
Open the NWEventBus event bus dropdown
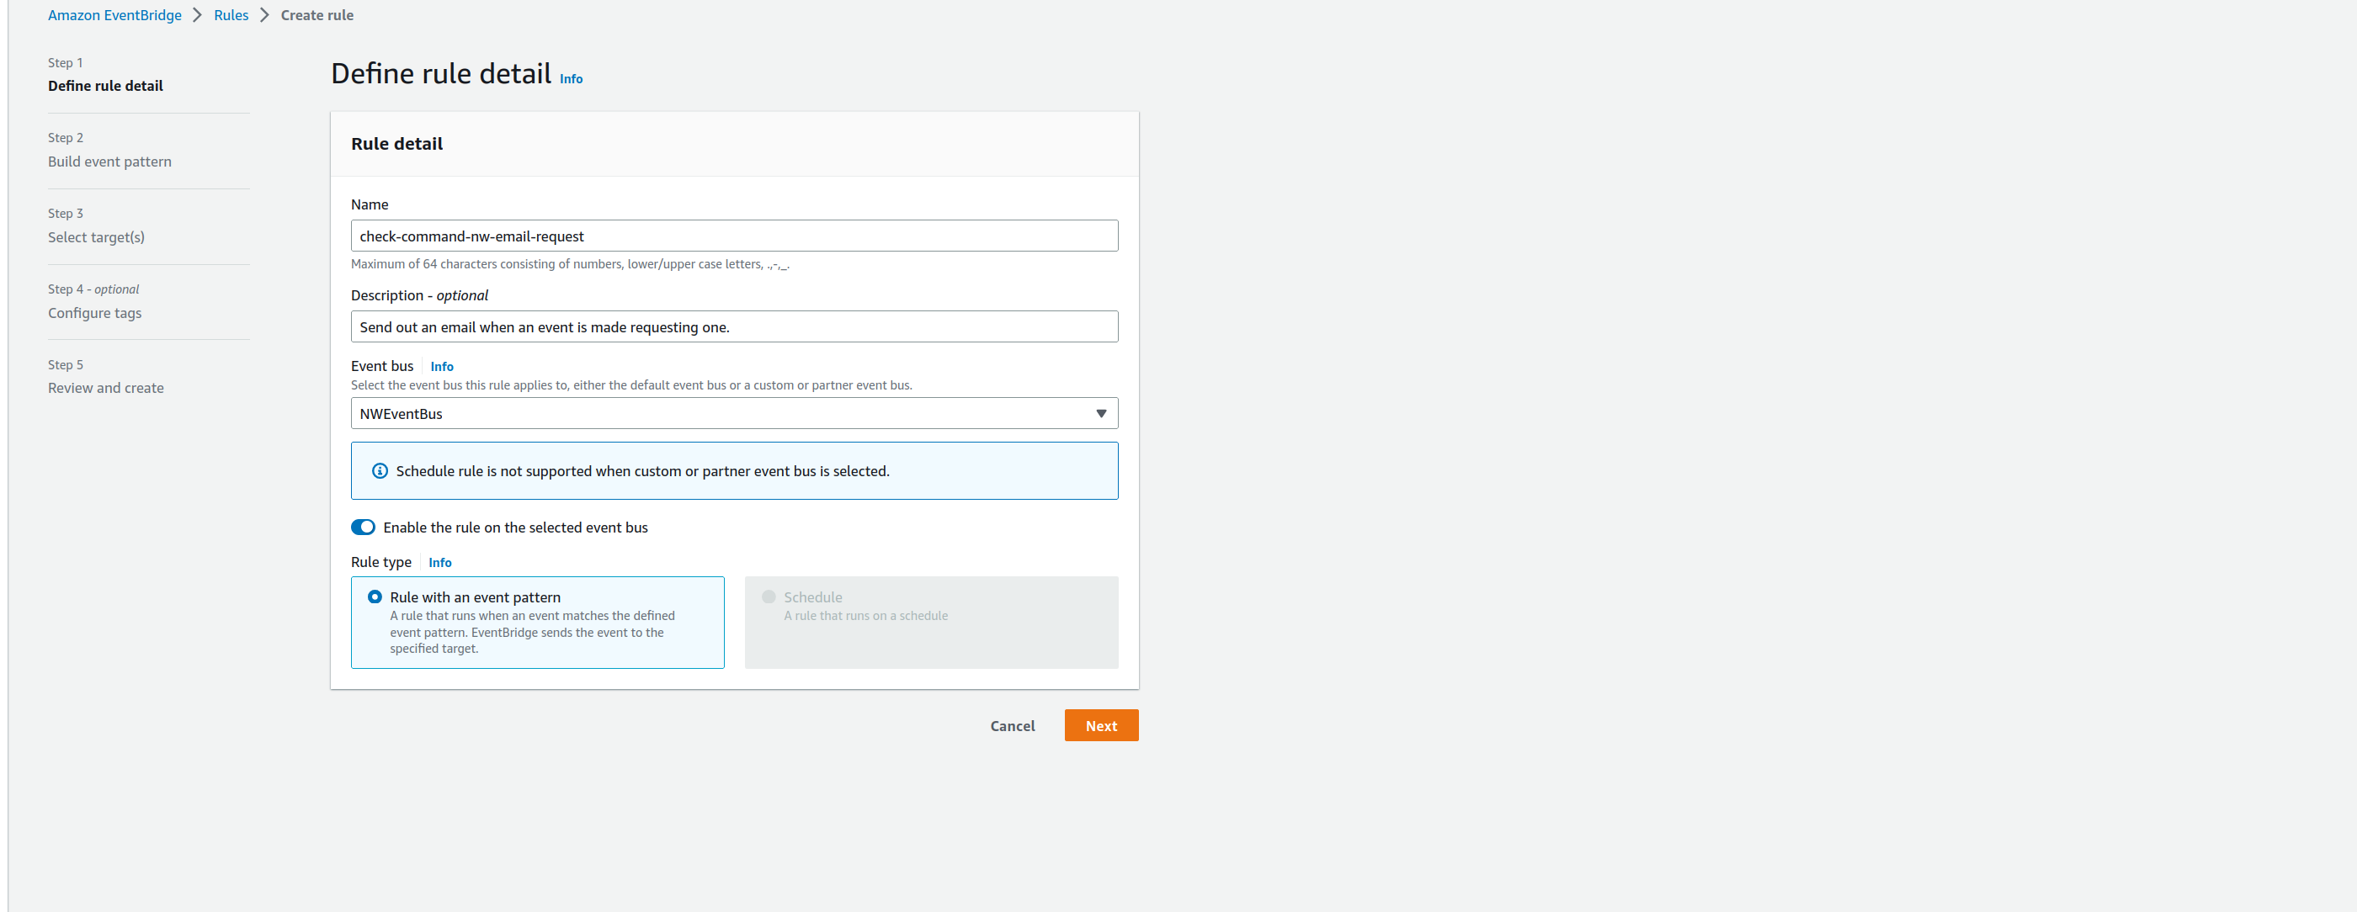(734, 413)
